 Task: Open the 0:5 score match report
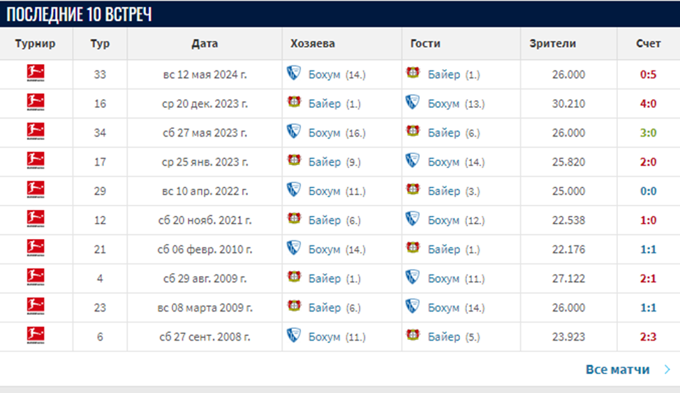pos(648,75)
